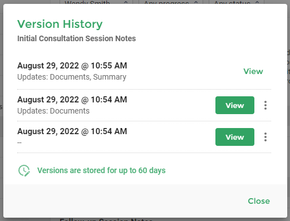Click chevron arrow beside Wendy Smith
290x221 pixels.
[x=126, y=2]
